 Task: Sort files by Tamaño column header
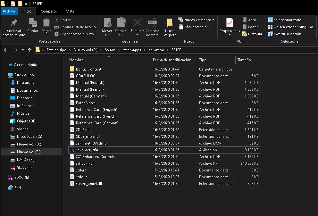point(244,60)
